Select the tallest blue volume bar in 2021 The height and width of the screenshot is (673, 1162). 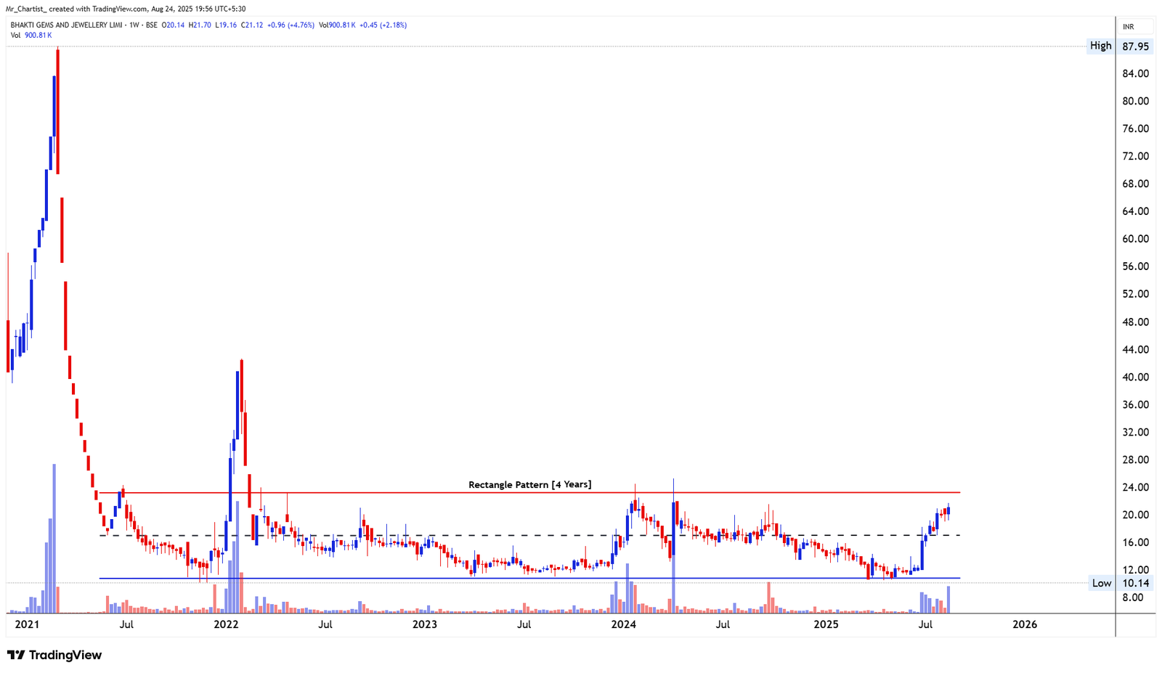54,537
